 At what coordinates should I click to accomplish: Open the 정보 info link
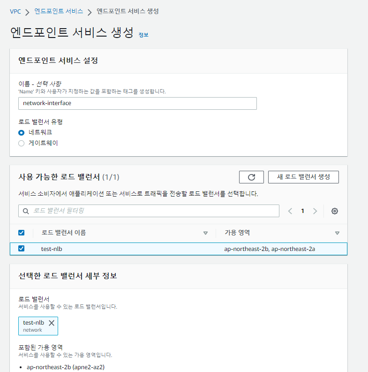(143, 35)
